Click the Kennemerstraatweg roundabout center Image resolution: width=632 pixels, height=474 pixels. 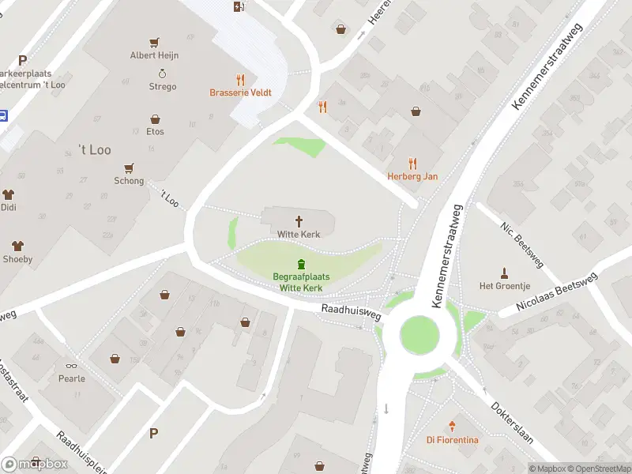point(419,334)
